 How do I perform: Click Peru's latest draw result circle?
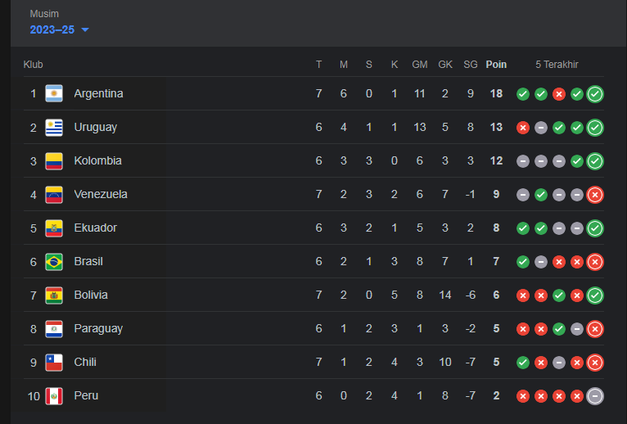click(x=595, y=396)
